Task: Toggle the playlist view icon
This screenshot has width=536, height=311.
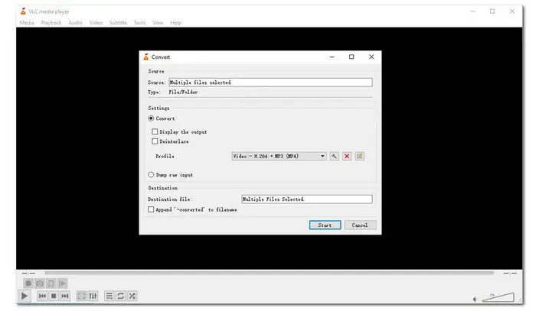Action: (x=109, y=296)
